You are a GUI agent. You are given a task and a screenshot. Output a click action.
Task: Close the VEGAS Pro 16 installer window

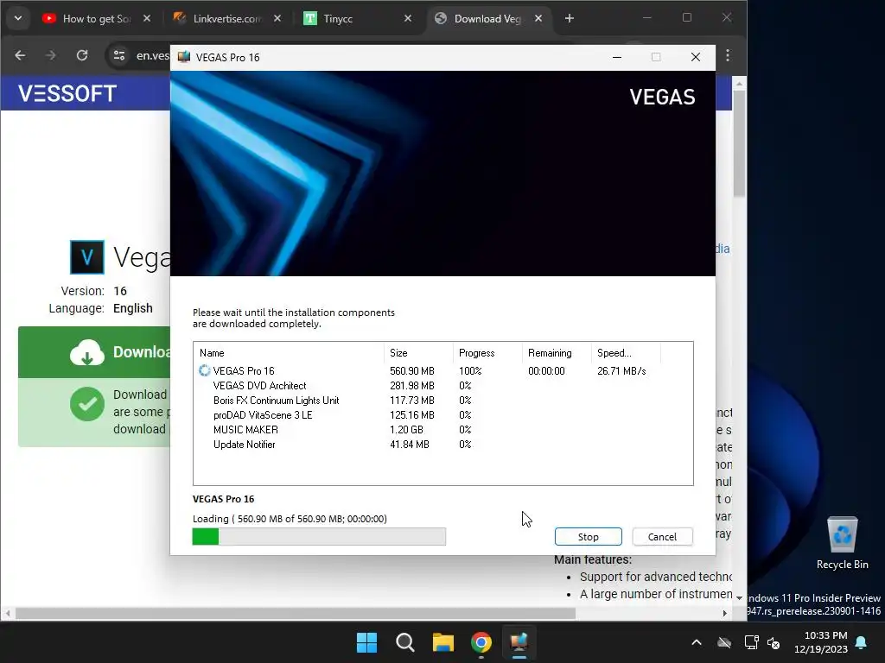click(696, 57)
